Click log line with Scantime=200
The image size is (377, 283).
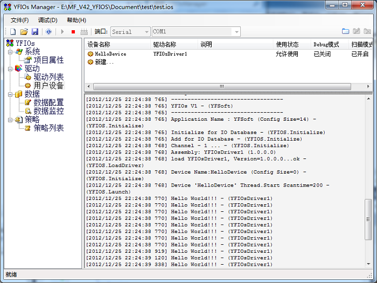208,189
